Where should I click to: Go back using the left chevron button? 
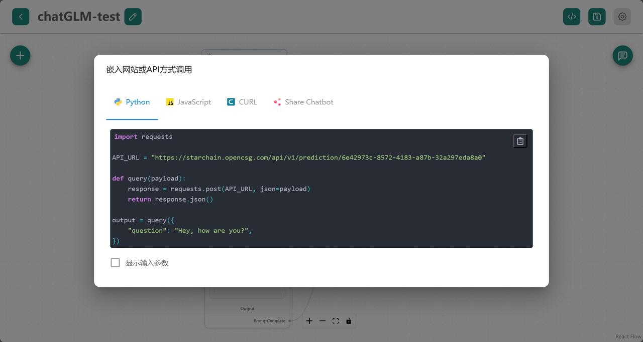pos(21,17)
